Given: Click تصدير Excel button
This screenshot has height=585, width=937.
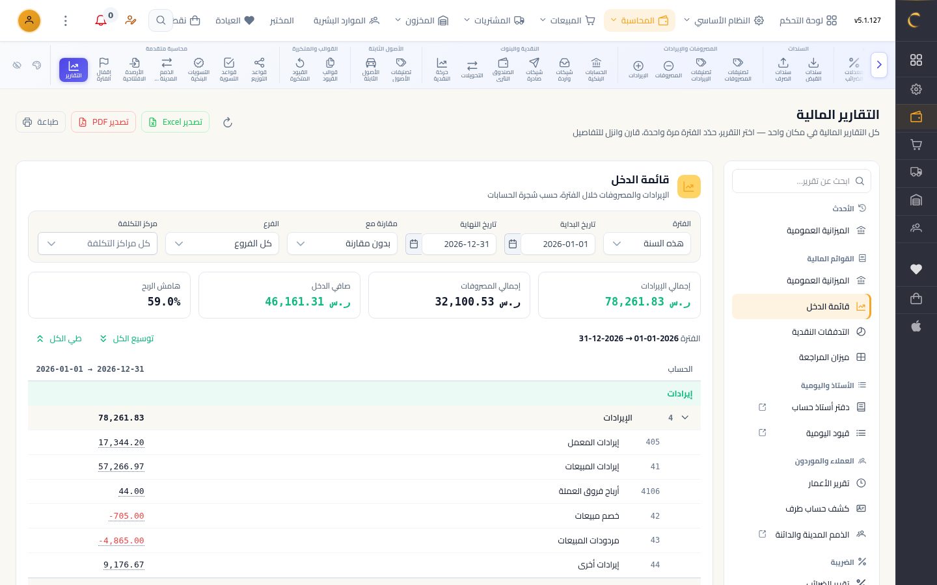Looking at the screenshot, I should pyautogui.click(x=175, y=122).
